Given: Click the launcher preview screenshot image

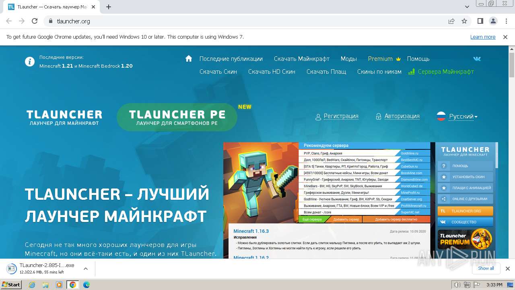Looking at the screenshot, I should point(360,200).
